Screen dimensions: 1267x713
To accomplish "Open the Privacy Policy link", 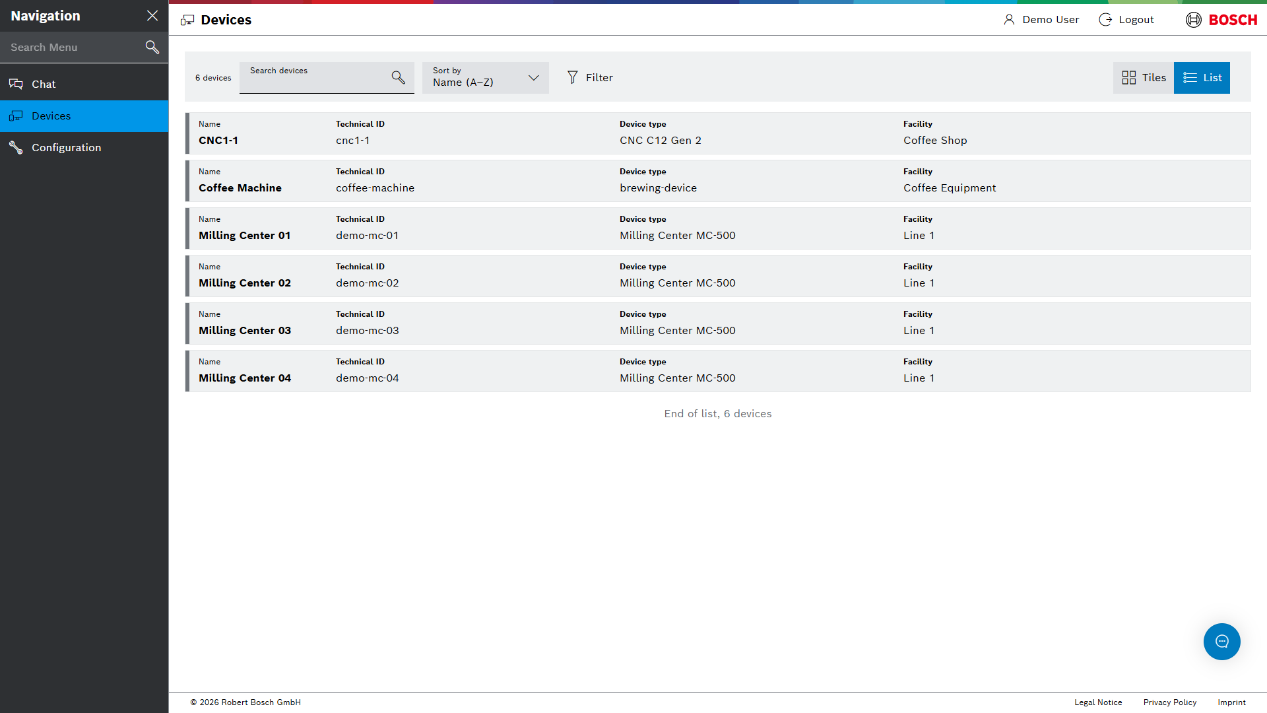I will click(1170, 702).
